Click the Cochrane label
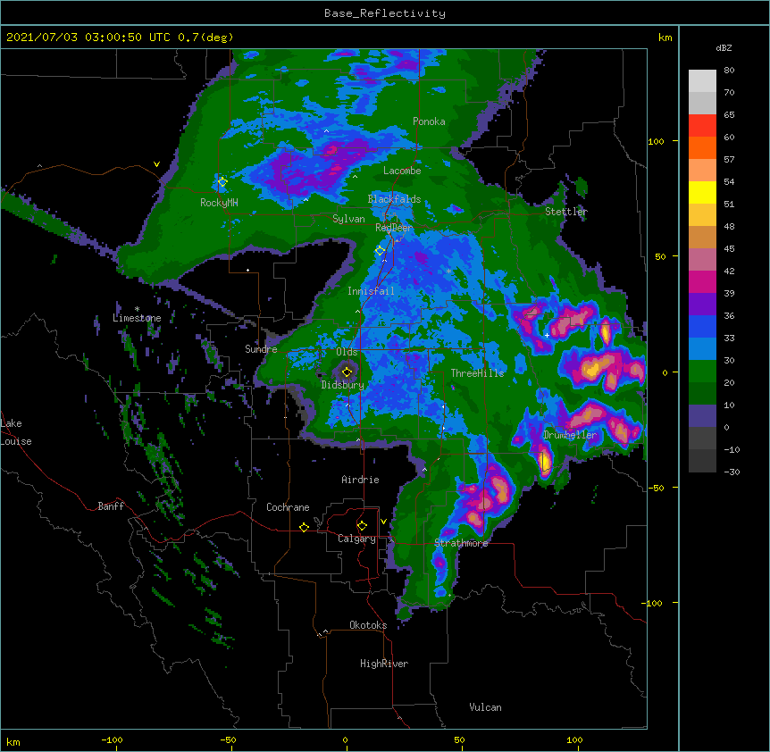Viewport: 770px width, 752px height. (x=288, y=507)
